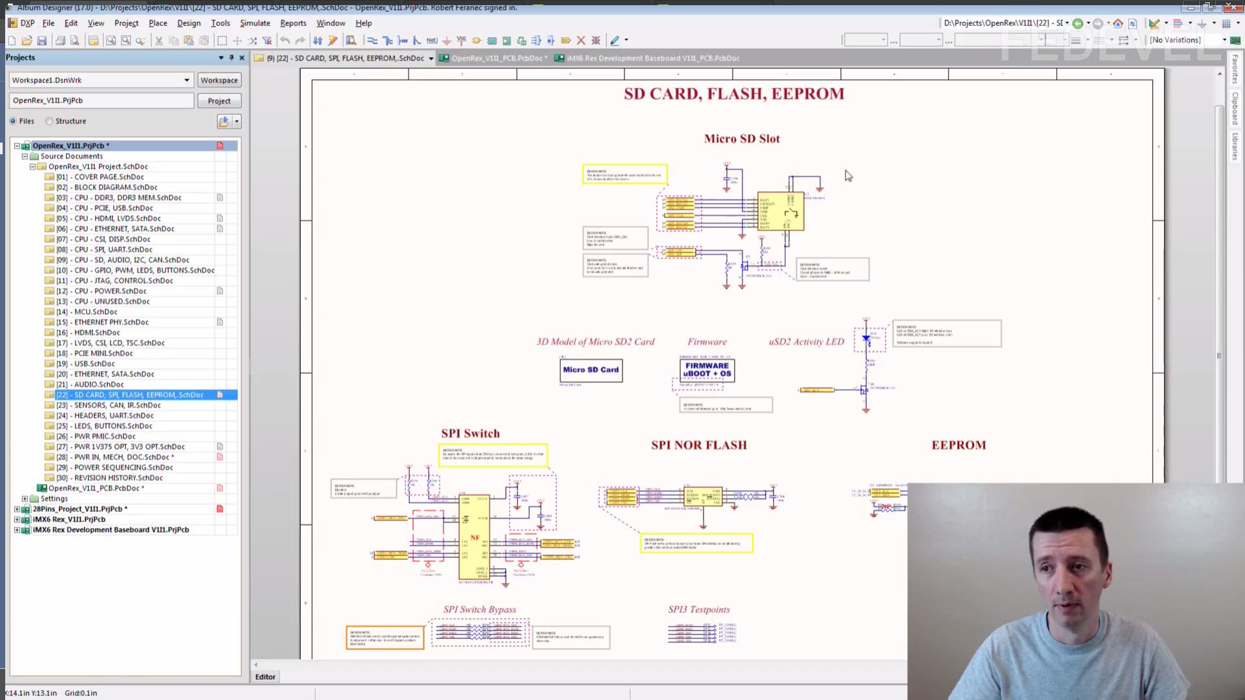Select the Place Net Label tool
This screenshot has width=1245, height=700.
[x=432, y=41]
